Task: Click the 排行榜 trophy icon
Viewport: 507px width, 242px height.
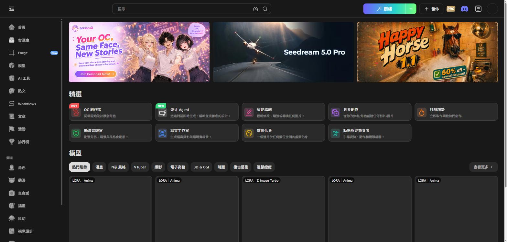Action: pyautogui.click(x=12, y=142)
